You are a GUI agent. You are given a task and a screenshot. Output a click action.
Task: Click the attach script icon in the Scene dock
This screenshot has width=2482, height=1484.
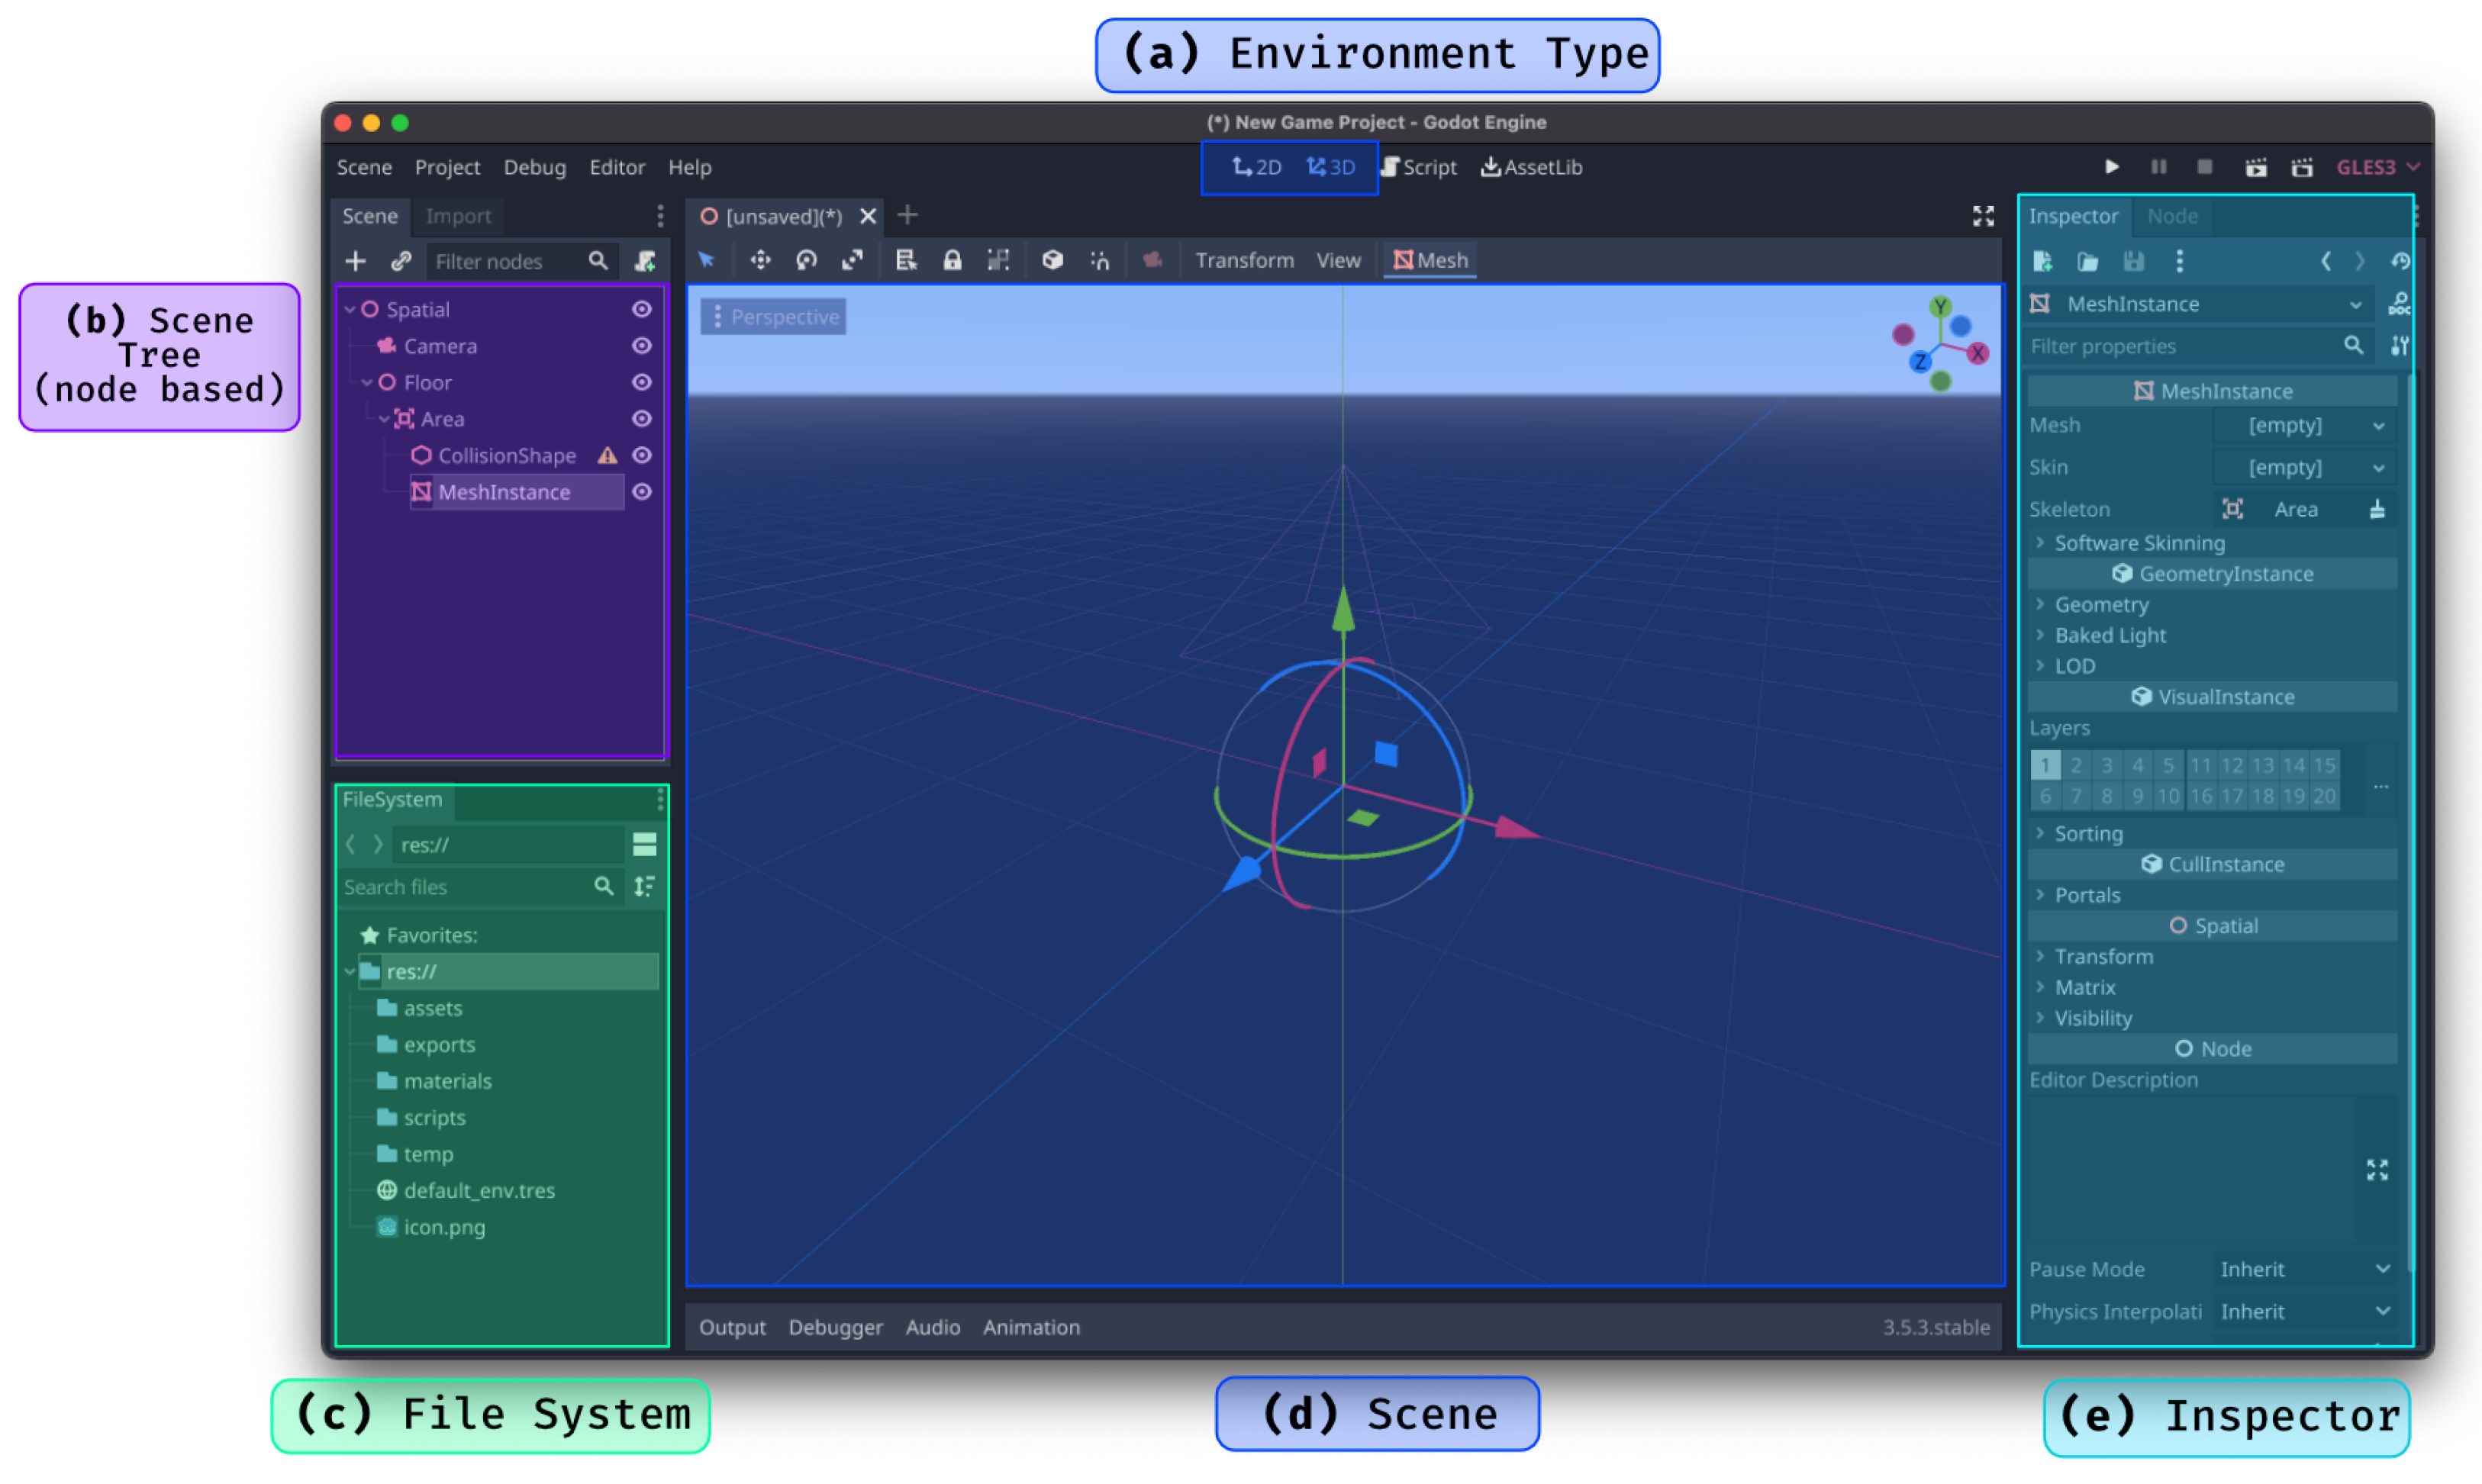pos(645,262)
